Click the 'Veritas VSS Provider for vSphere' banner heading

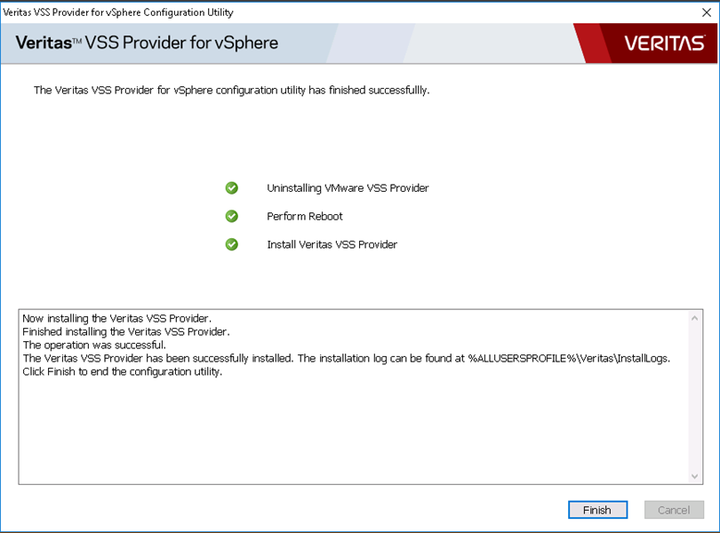pos(147,43)
